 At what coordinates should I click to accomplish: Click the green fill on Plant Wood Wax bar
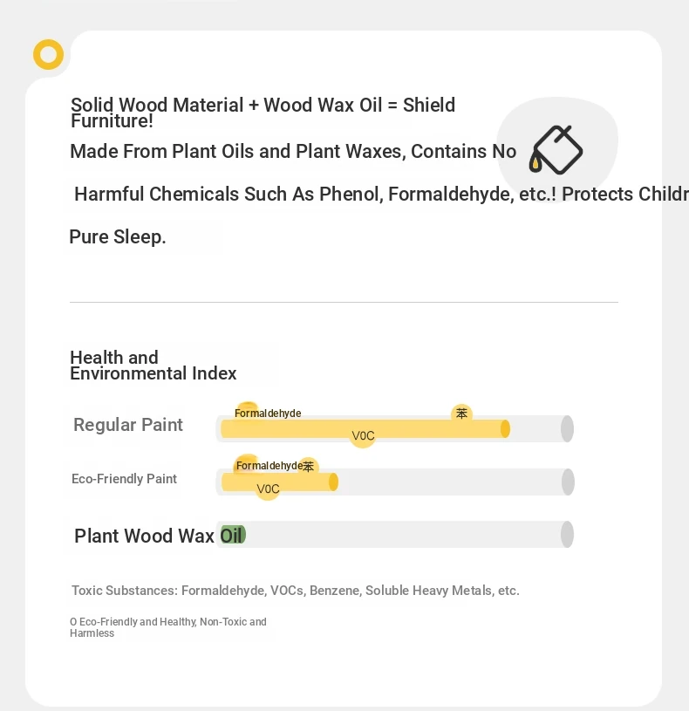[233, 535]
